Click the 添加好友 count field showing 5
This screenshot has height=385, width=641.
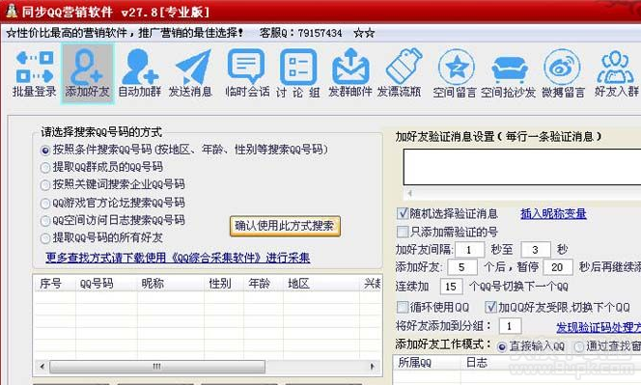(x=462, y=267)
